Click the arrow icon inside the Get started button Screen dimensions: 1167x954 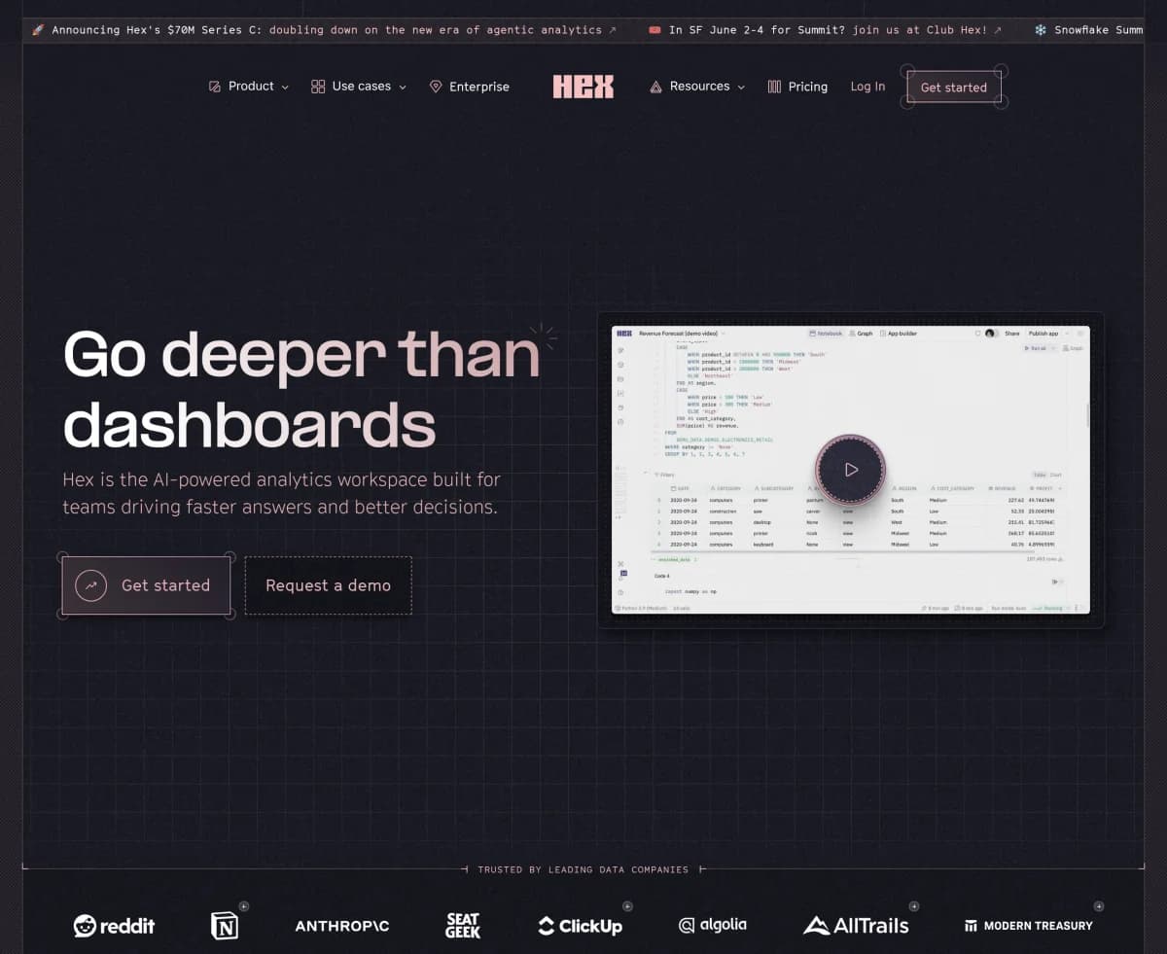point(90,584)
